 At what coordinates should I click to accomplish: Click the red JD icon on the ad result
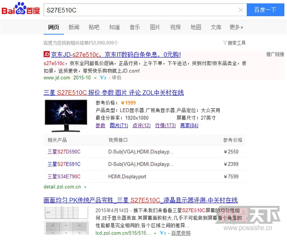click(x=47, y=54)
